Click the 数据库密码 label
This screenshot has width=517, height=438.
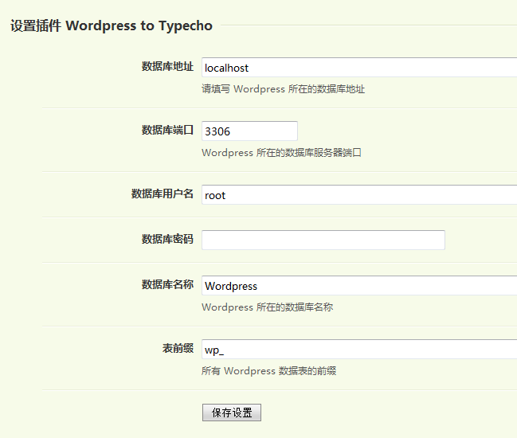[167, 240]
